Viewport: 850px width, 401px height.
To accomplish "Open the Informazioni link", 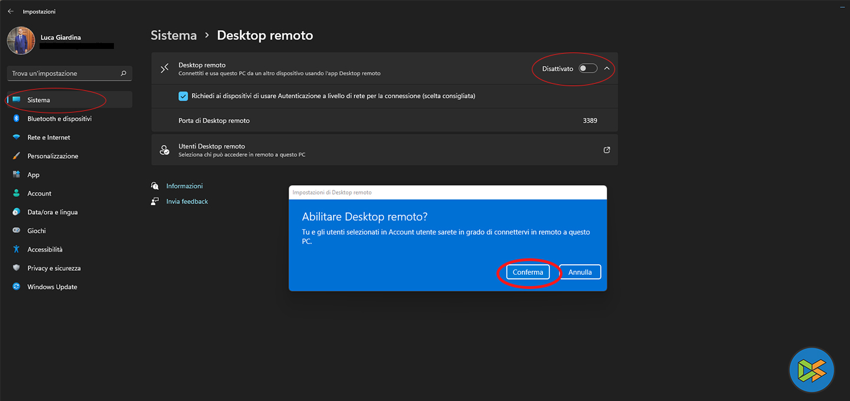I will (184, 186).
